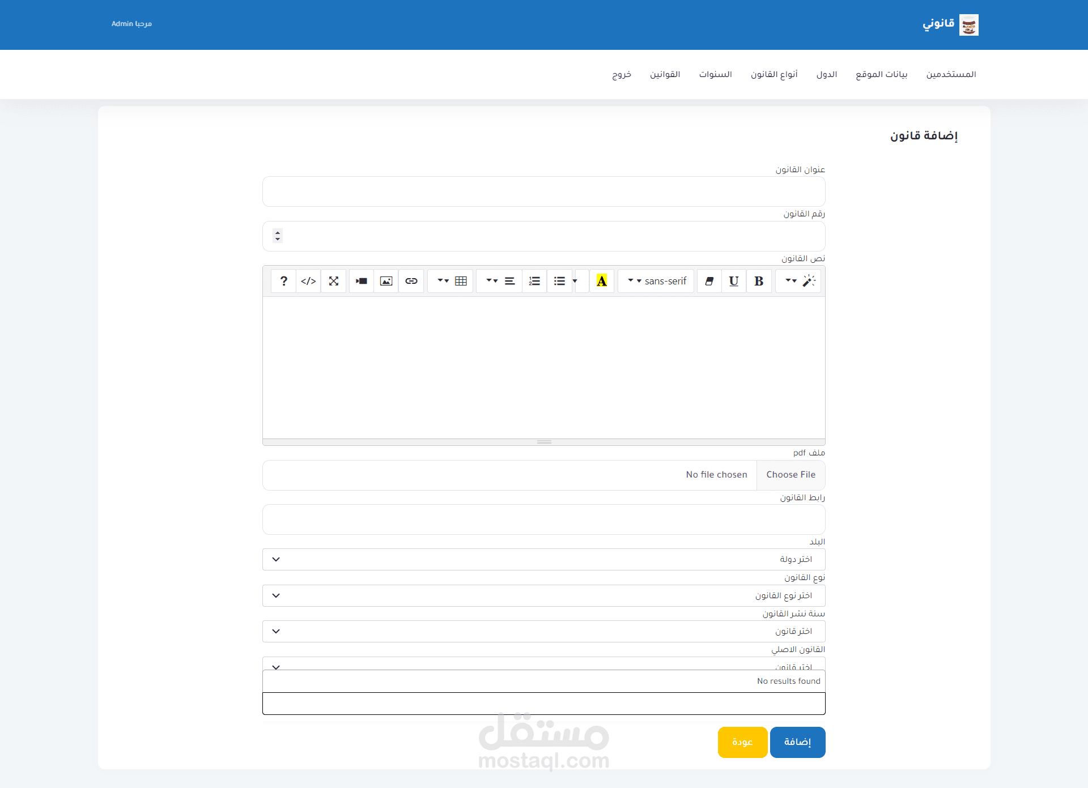Viewport: 1088px width, 788px height.
Task: Switch to code view in editor
Action: [308, 281]
